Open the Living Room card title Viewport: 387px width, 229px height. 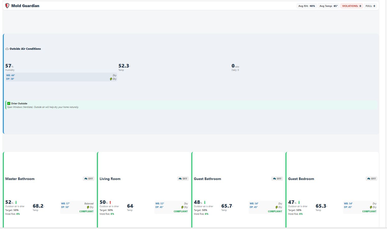(110, 179)
